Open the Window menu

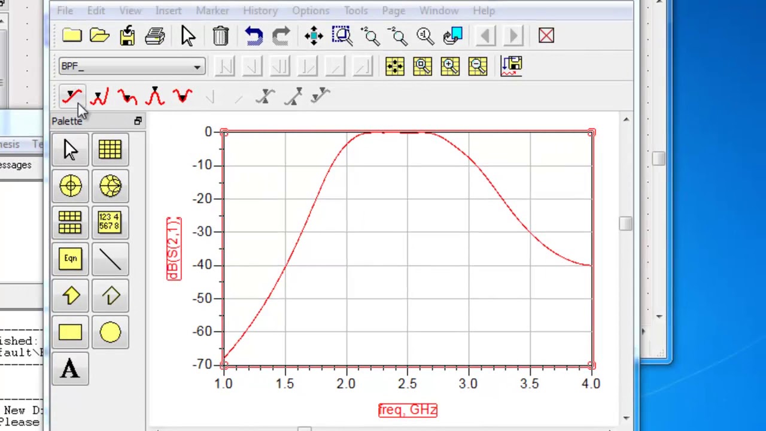point(439,11)
